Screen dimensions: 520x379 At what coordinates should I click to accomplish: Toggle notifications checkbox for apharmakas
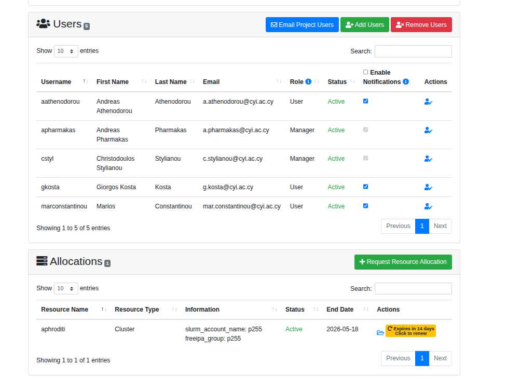tap(365, 130)
